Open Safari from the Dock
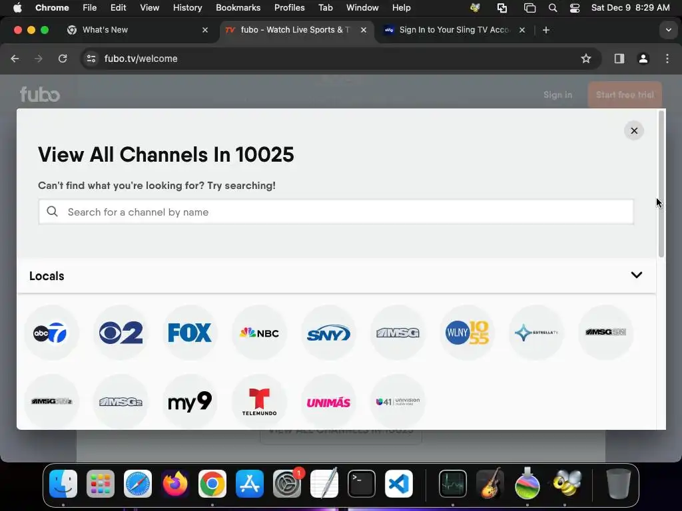The height and width of the screenshot is (511, 682). click(x=138, y=484)
